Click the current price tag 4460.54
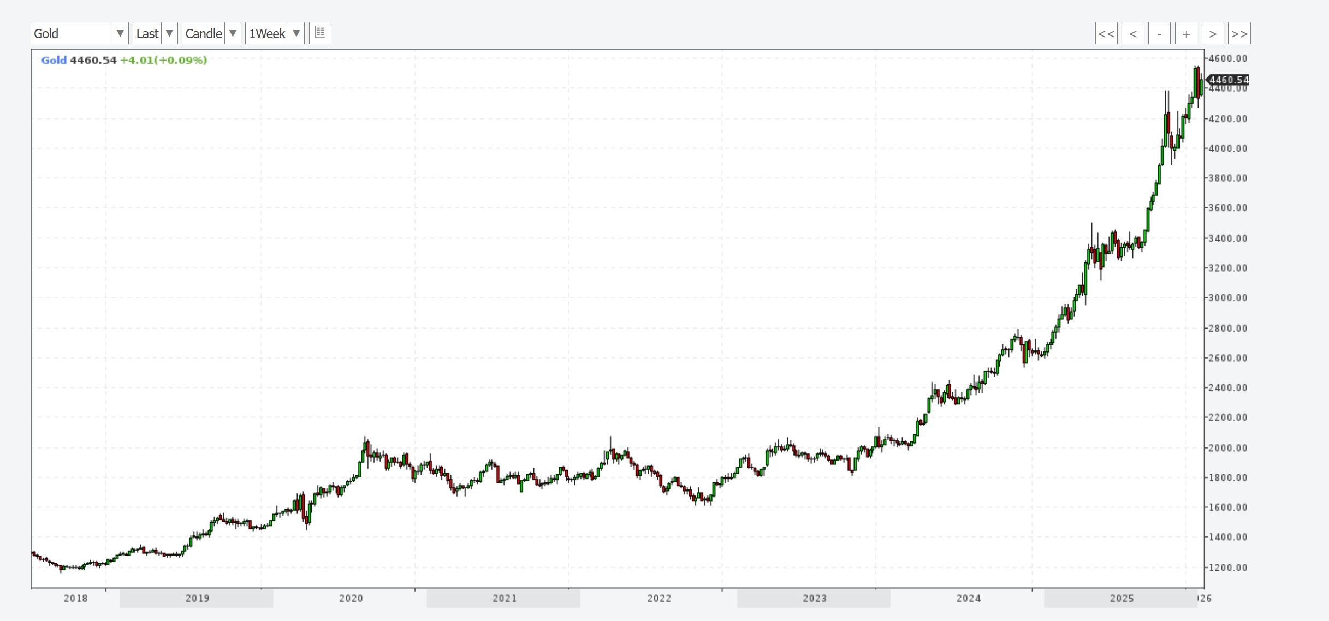Viewport: 1329px width, 621px height. pos(1229,80)
